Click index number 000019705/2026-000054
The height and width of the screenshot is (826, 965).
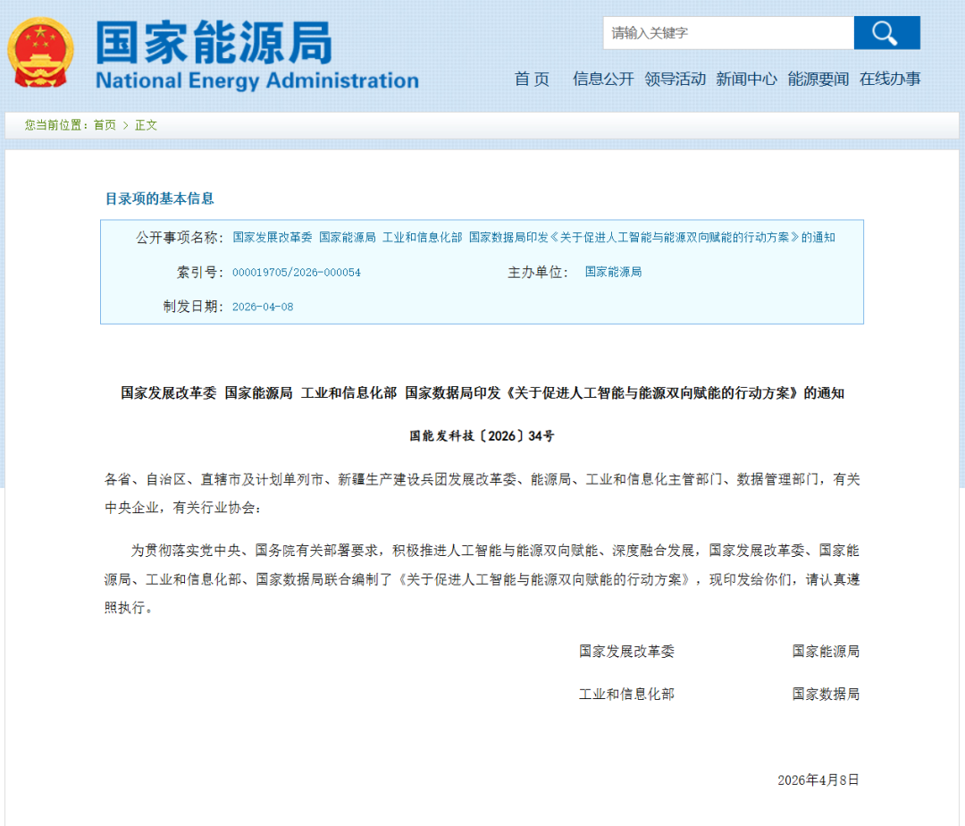[x=297, y=272]
